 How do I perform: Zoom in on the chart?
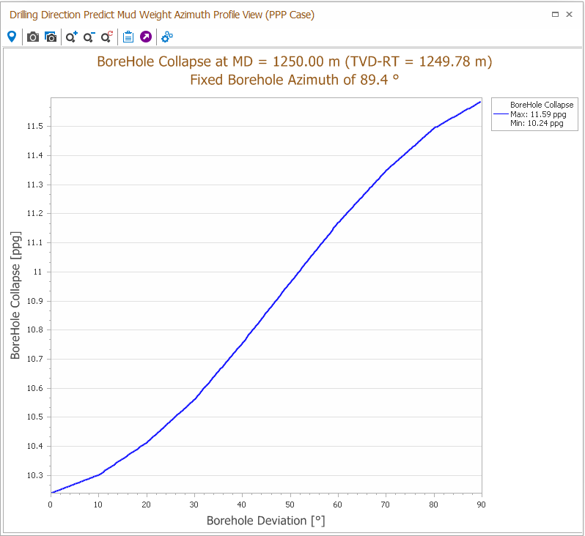point(72,37)
